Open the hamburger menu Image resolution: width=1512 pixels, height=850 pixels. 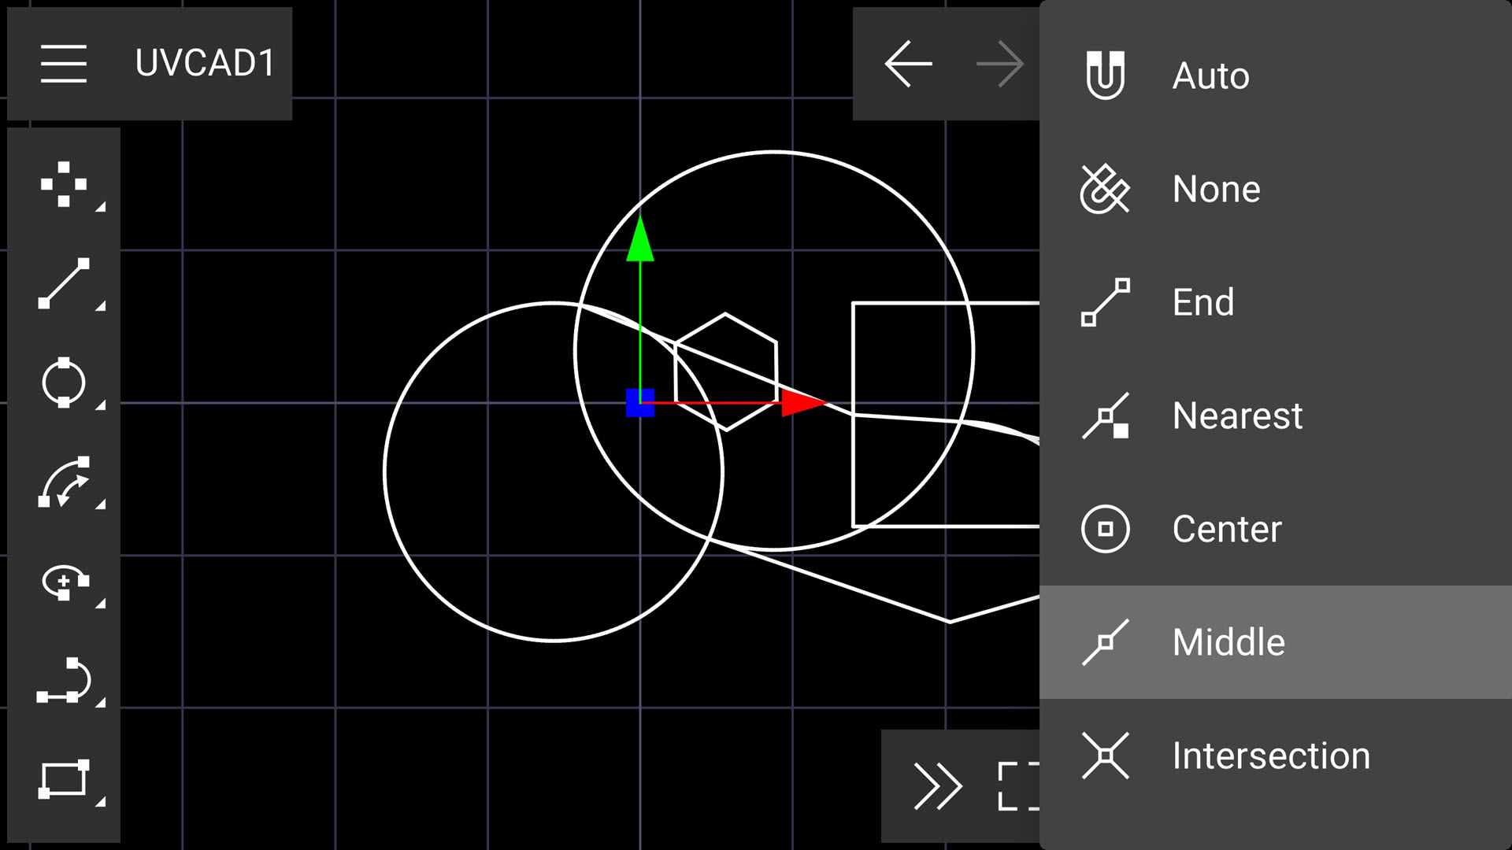coord(64,64)
